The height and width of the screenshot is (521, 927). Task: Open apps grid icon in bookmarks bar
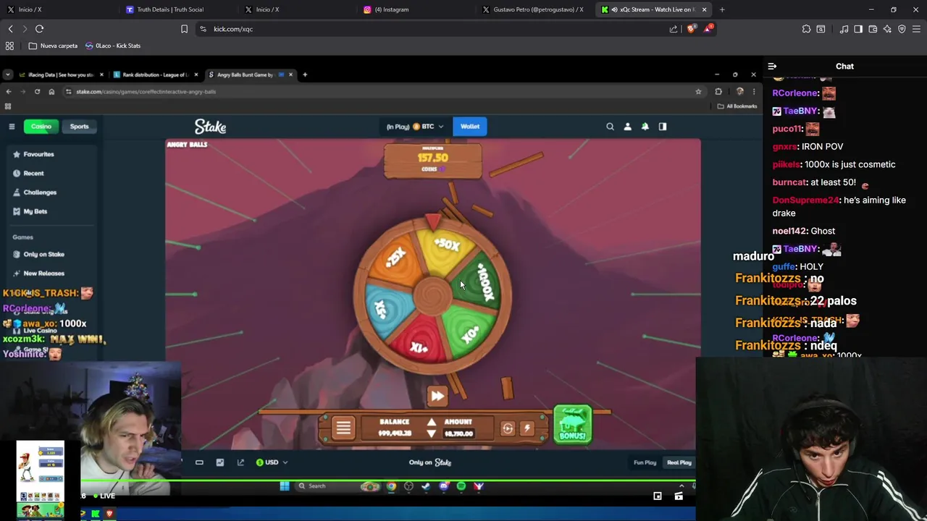[9, 46]
